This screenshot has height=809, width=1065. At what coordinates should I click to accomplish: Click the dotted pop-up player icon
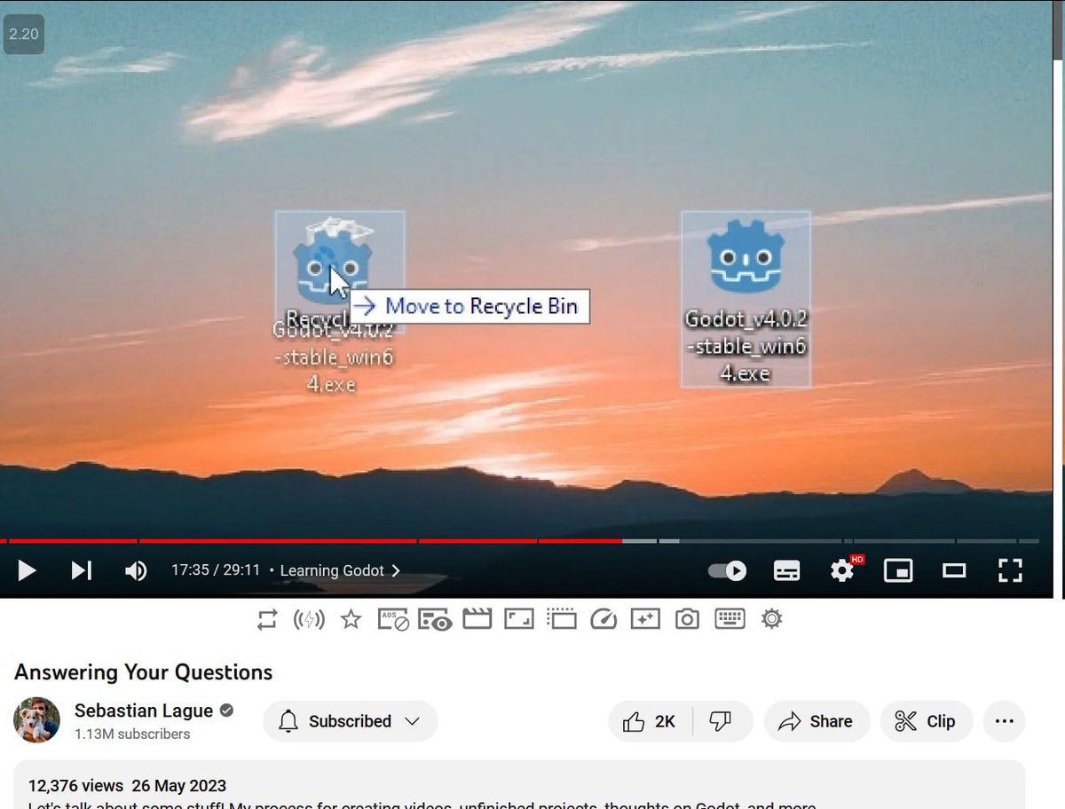click(x=562, y=619)
